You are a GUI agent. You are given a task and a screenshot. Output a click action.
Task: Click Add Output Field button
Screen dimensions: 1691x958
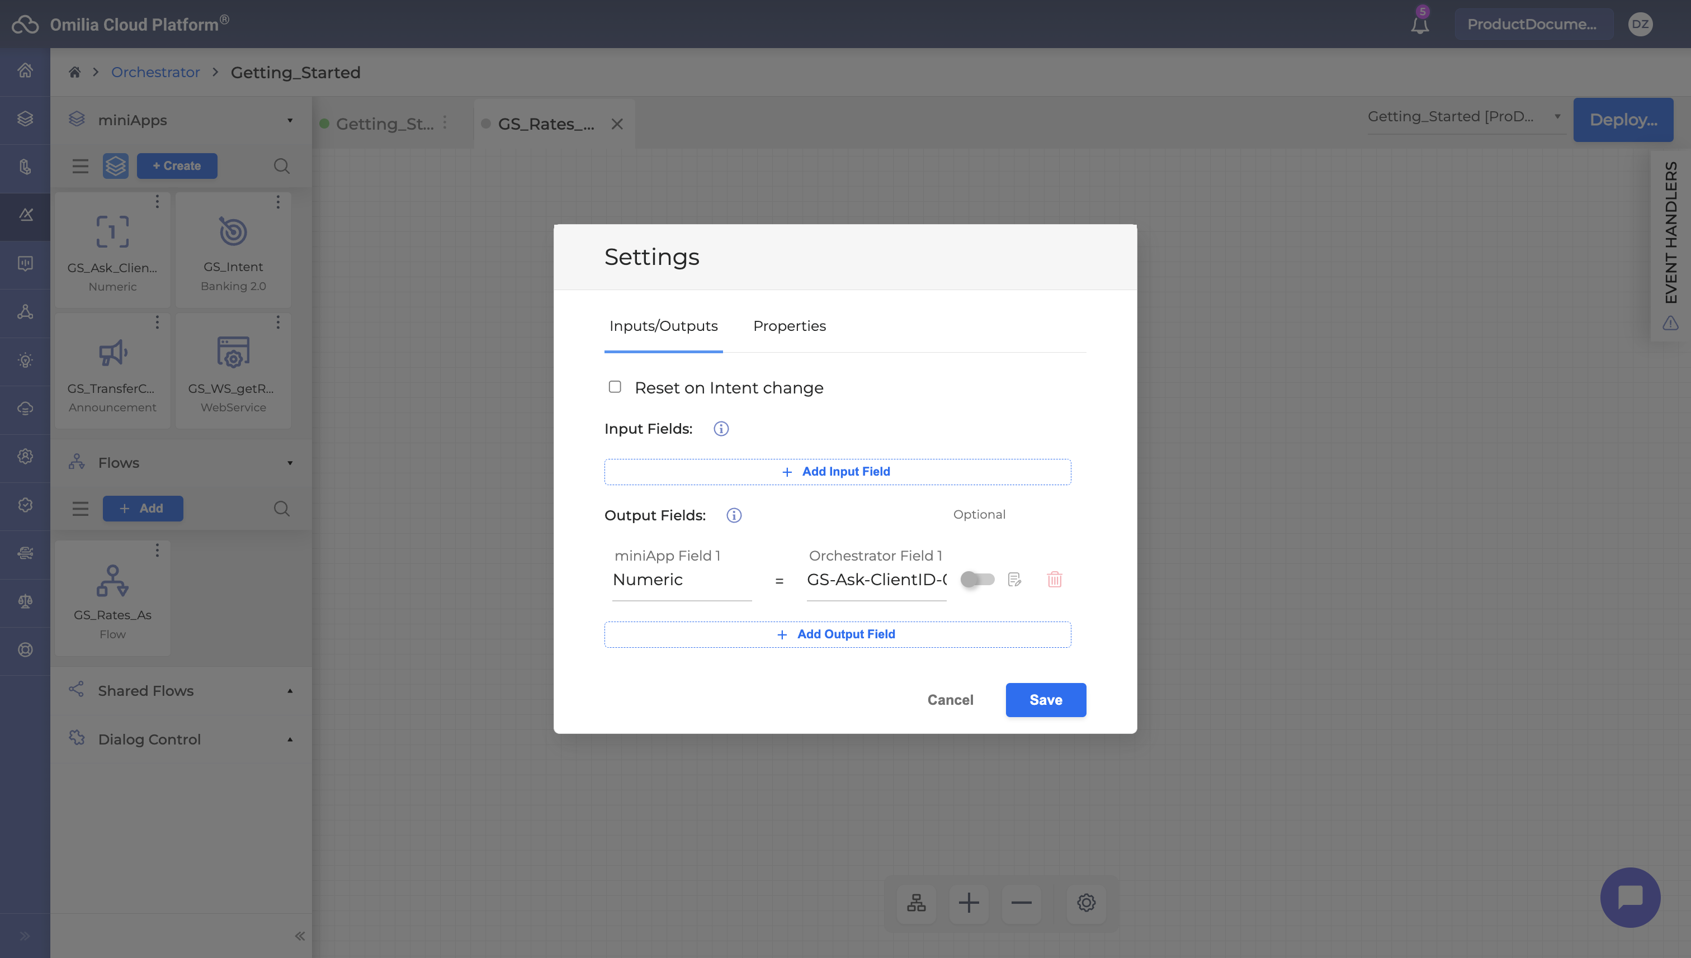(x=837, y=634)
